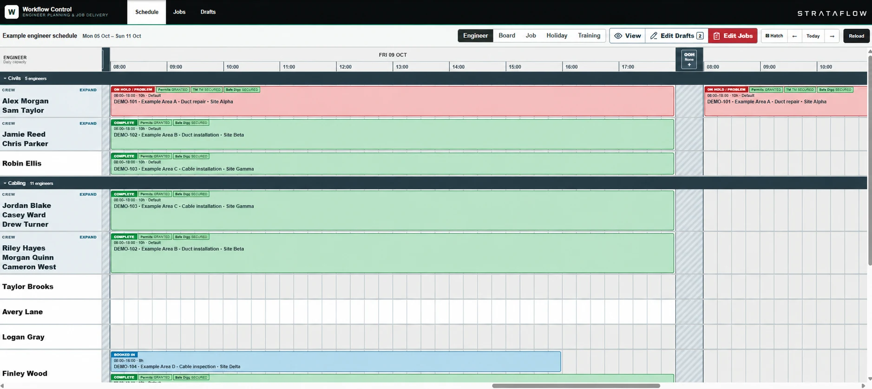
Task: Open the Jobs tab
Action: click(x=179, y=12)
